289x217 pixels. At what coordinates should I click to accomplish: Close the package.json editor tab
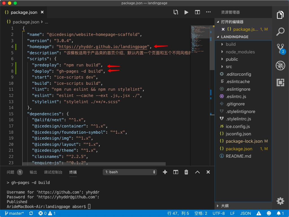coord(42,12)
